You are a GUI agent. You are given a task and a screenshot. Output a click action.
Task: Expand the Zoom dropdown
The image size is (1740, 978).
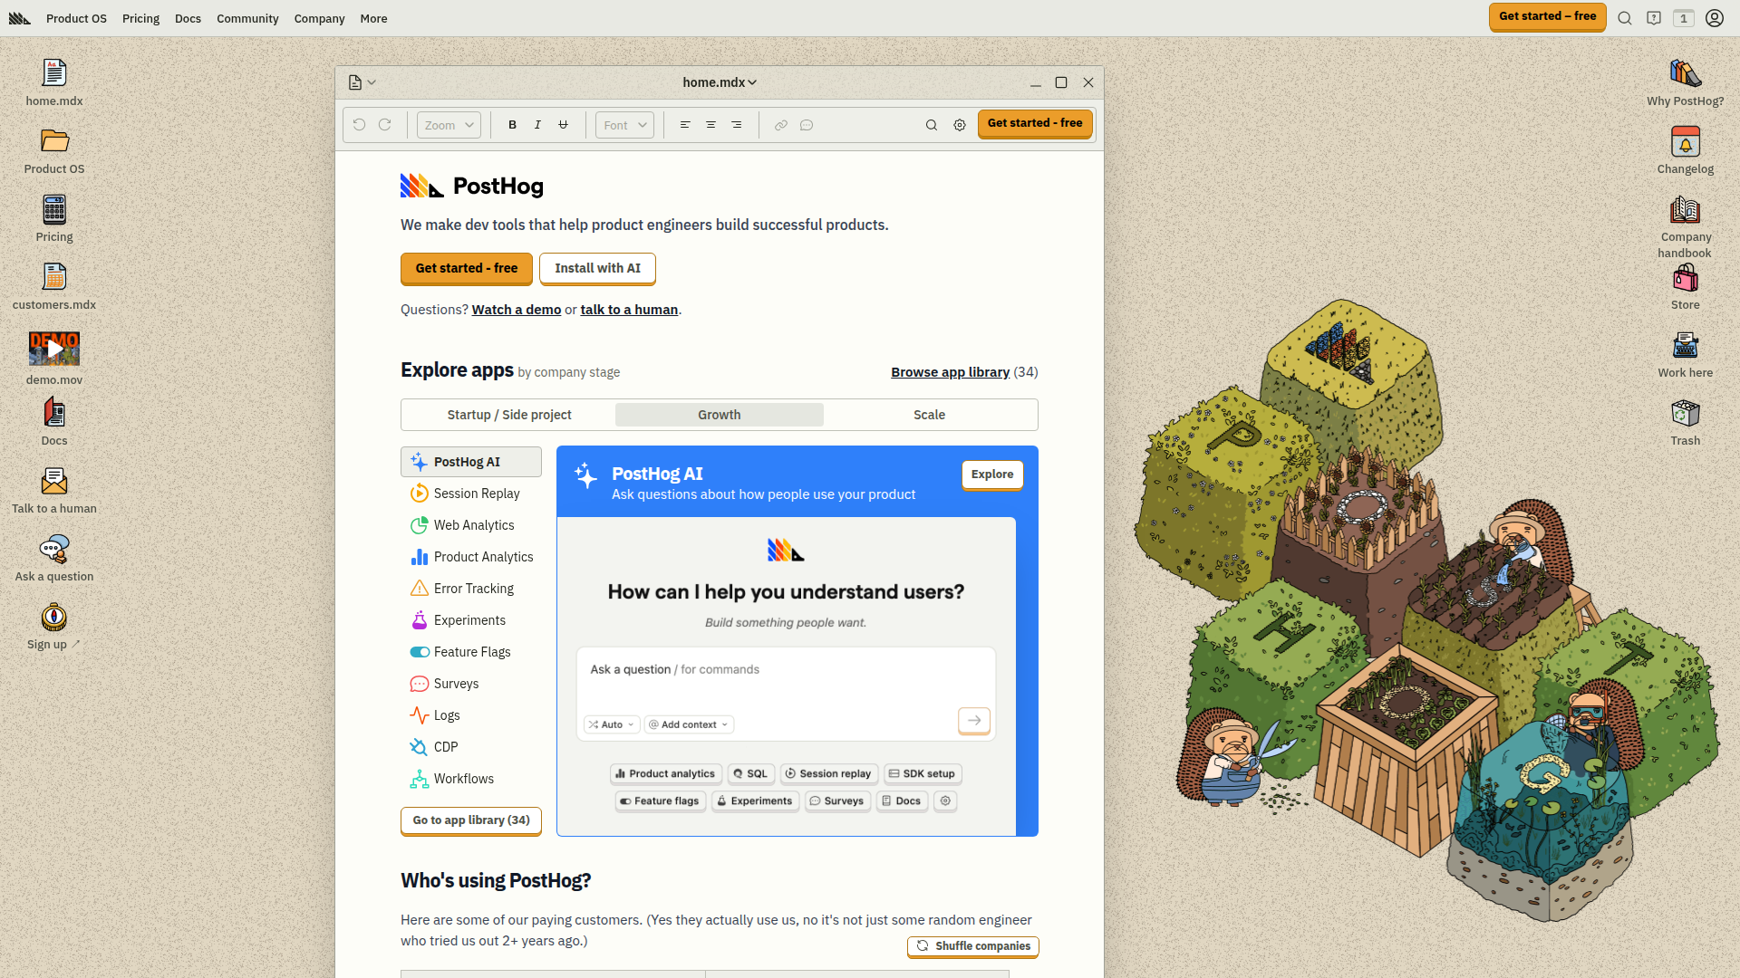tap(448, 125)
